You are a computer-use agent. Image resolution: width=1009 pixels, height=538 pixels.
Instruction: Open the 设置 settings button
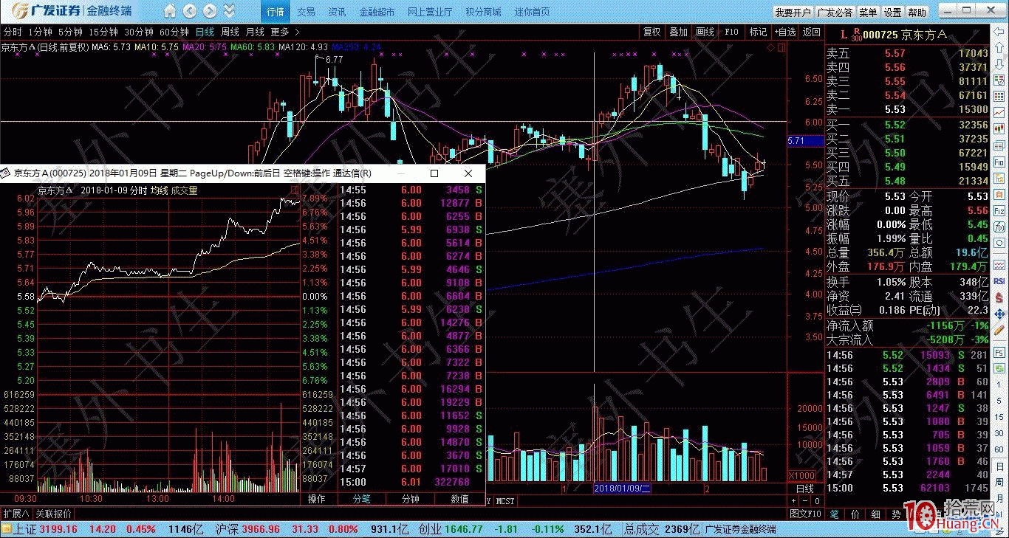[x=893, y=13]
